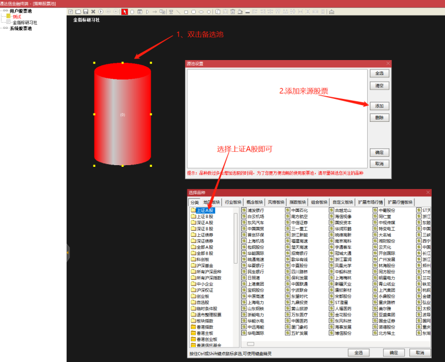Viewport: 445px width, 362px height.
Task: Select the 用户股票池 tree node
Action: (21, 11)
